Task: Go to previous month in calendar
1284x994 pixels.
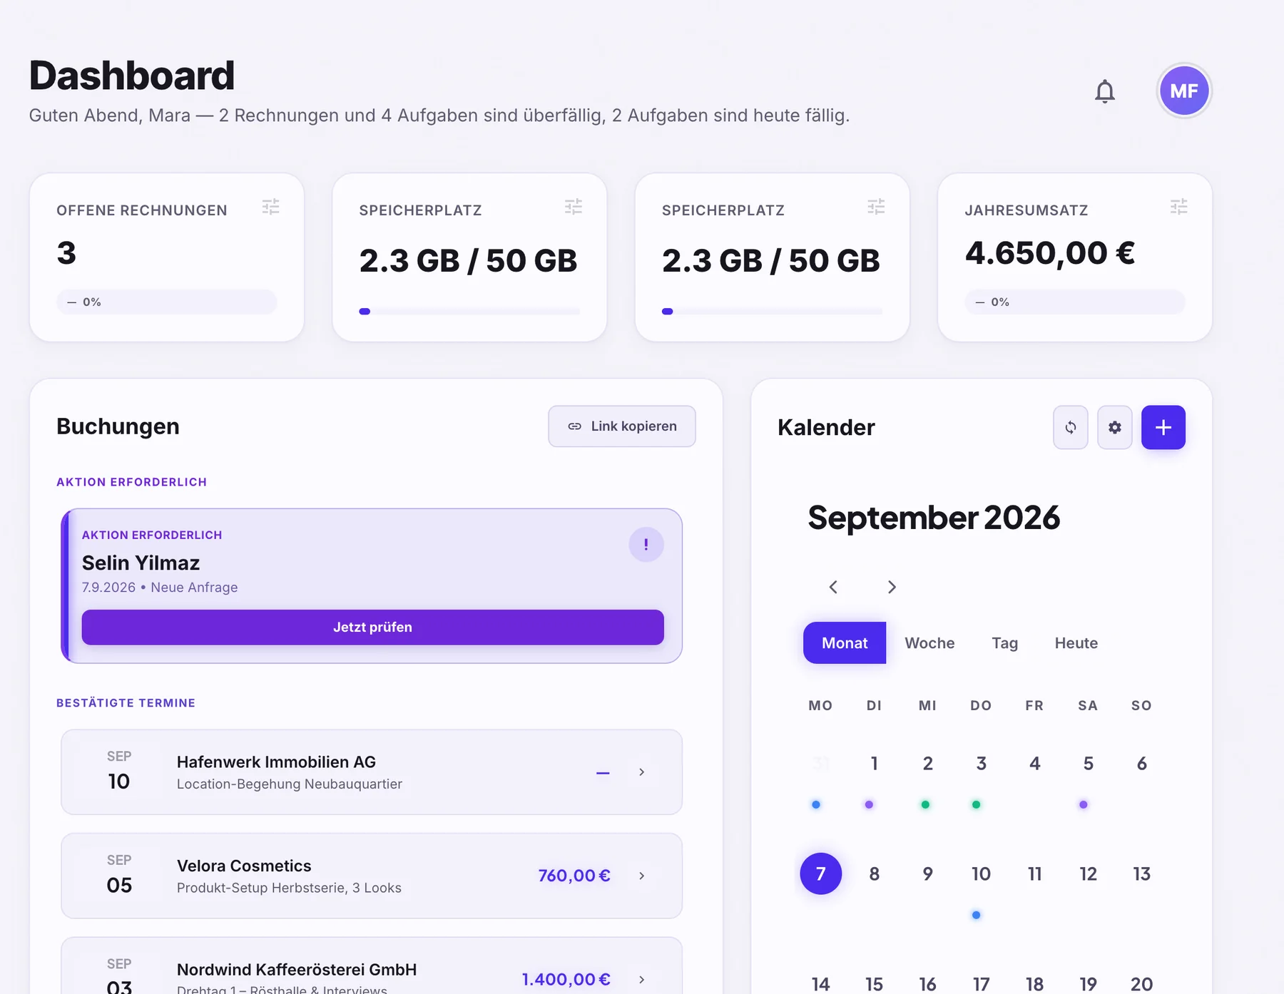Action: click(833, 587)
